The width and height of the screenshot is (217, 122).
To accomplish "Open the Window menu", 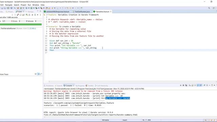I will [x=36, y=5].
